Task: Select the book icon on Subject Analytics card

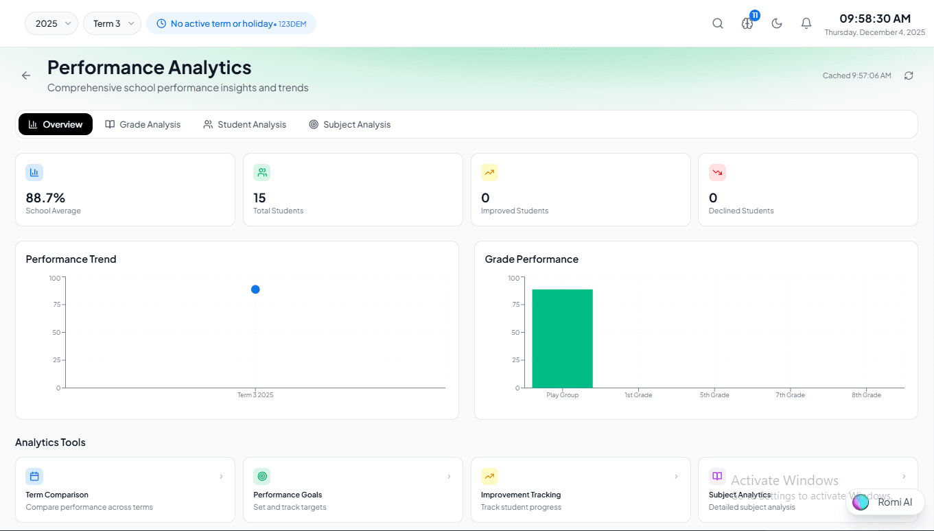Action: (717, 476)
